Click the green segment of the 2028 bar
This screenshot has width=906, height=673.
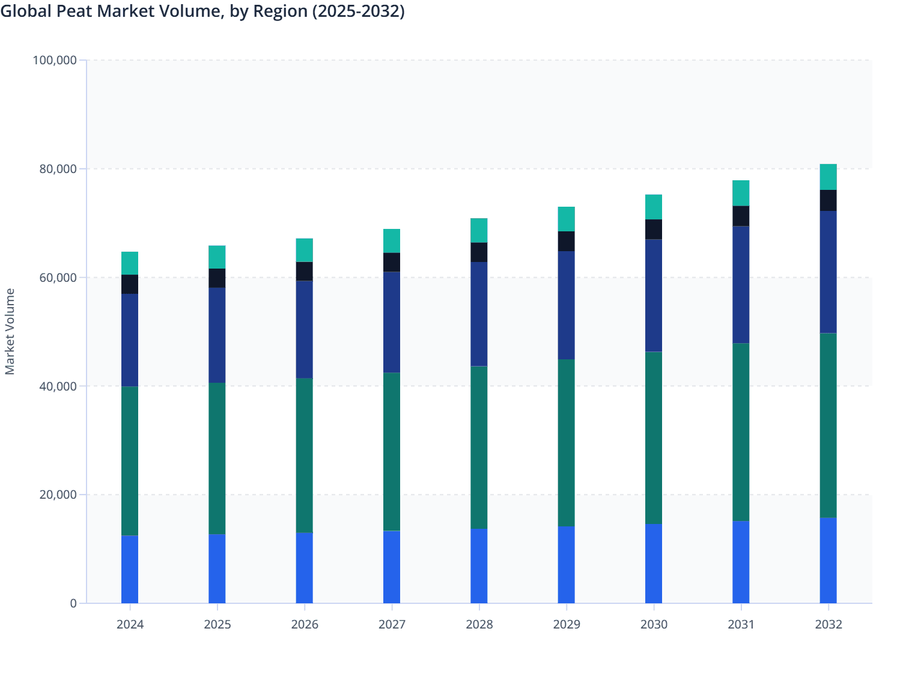(x=478, y=445)
